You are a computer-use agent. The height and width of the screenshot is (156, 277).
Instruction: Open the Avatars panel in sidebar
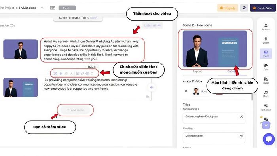pos(266,27)
